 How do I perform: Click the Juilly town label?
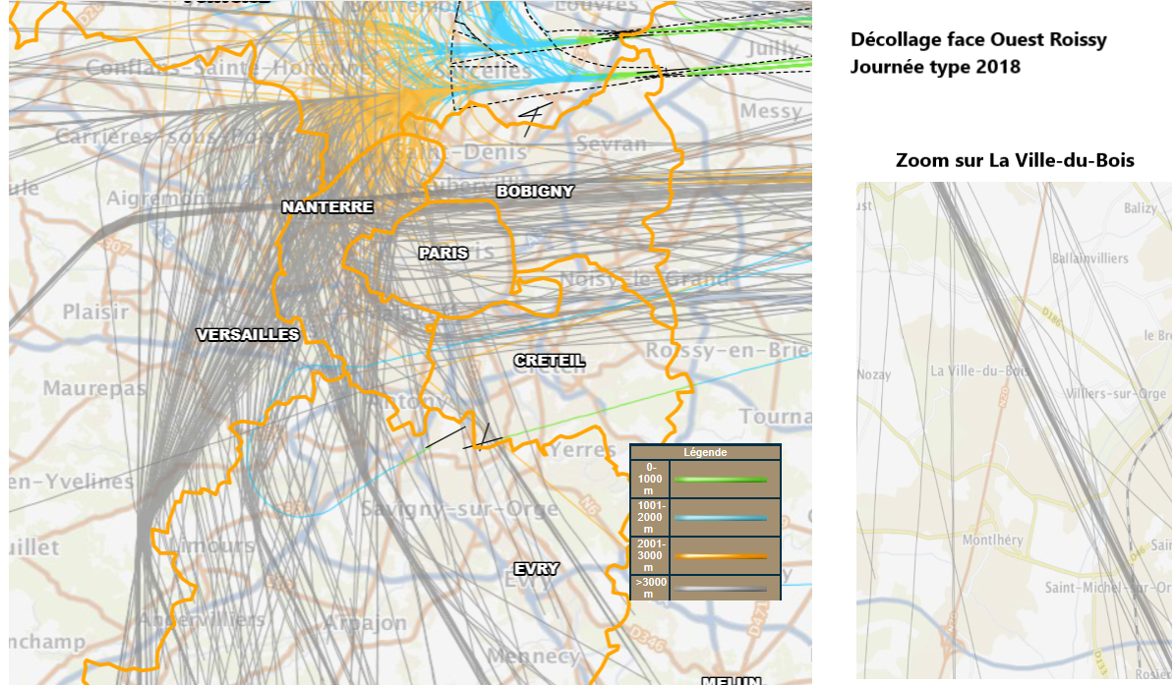773,49
